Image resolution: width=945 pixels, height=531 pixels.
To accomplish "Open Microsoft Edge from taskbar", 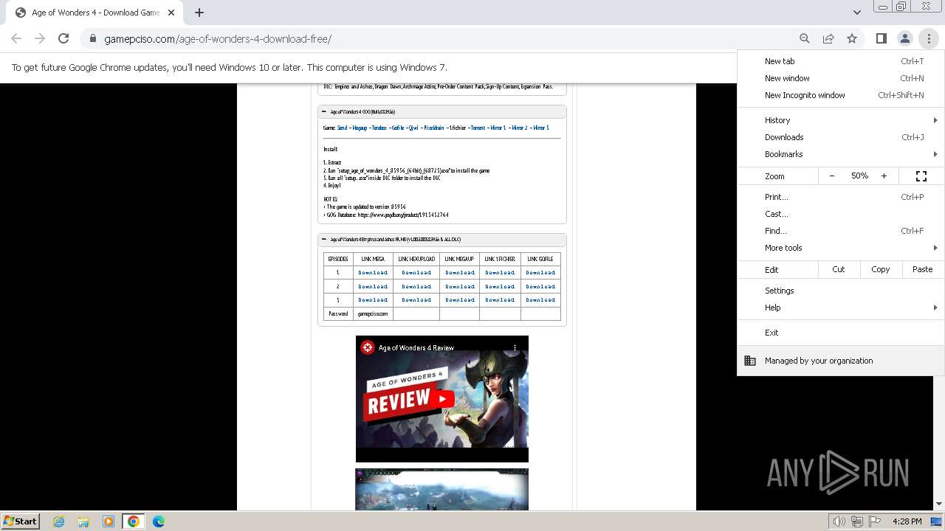I will coord(159,521).
